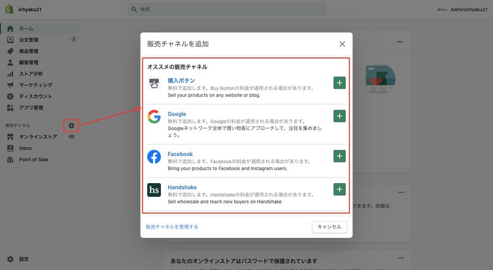Add the Google sales channel

(340, 116)
